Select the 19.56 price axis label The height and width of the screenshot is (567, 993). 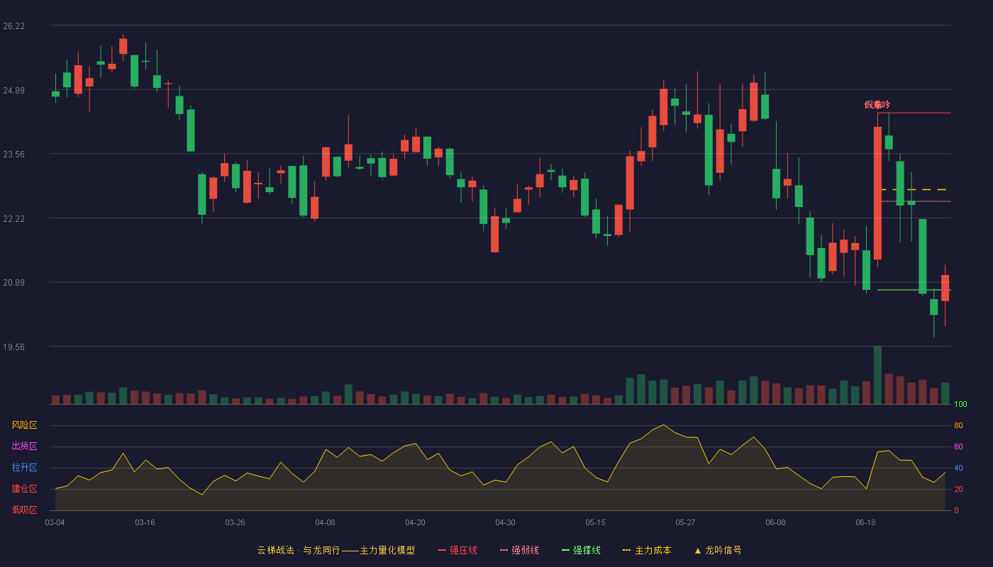click(13, 347)
